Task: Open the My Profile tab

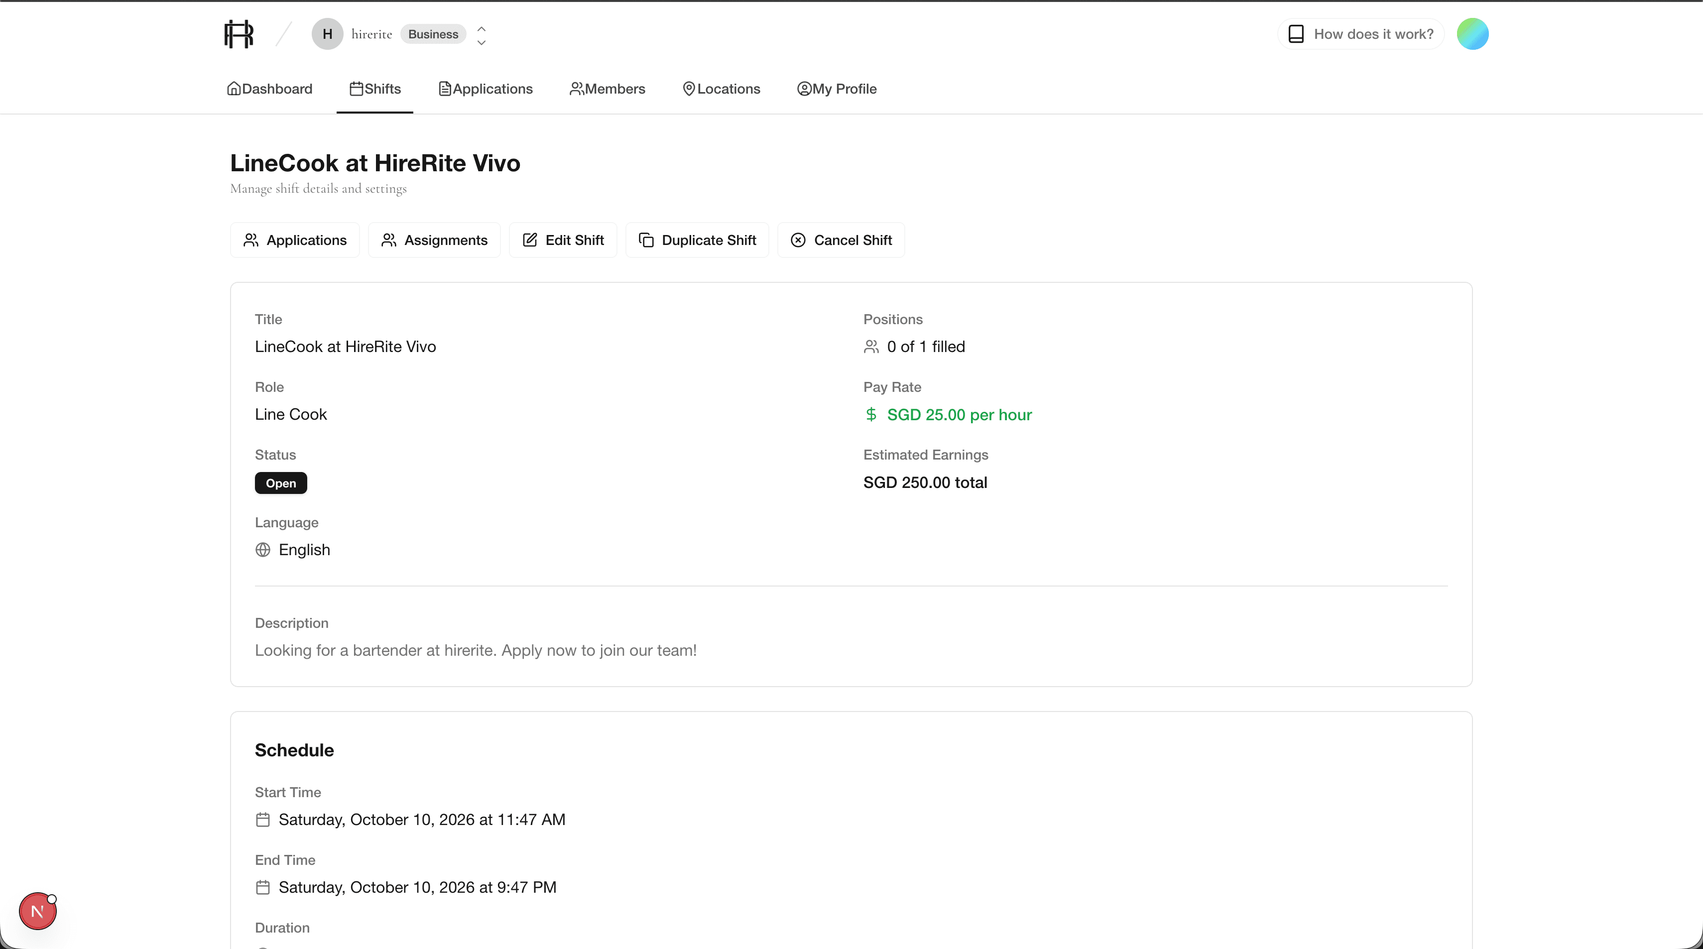Action: [837, 89]
